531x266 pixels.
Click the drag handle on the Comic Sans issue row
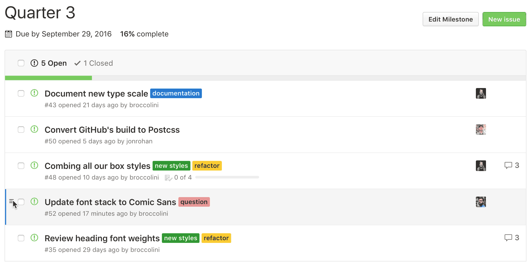point(12,201)
